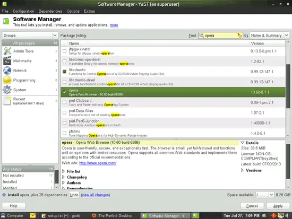Click the Cancel button
292x219 pixels.
click(x=252, y=206)
